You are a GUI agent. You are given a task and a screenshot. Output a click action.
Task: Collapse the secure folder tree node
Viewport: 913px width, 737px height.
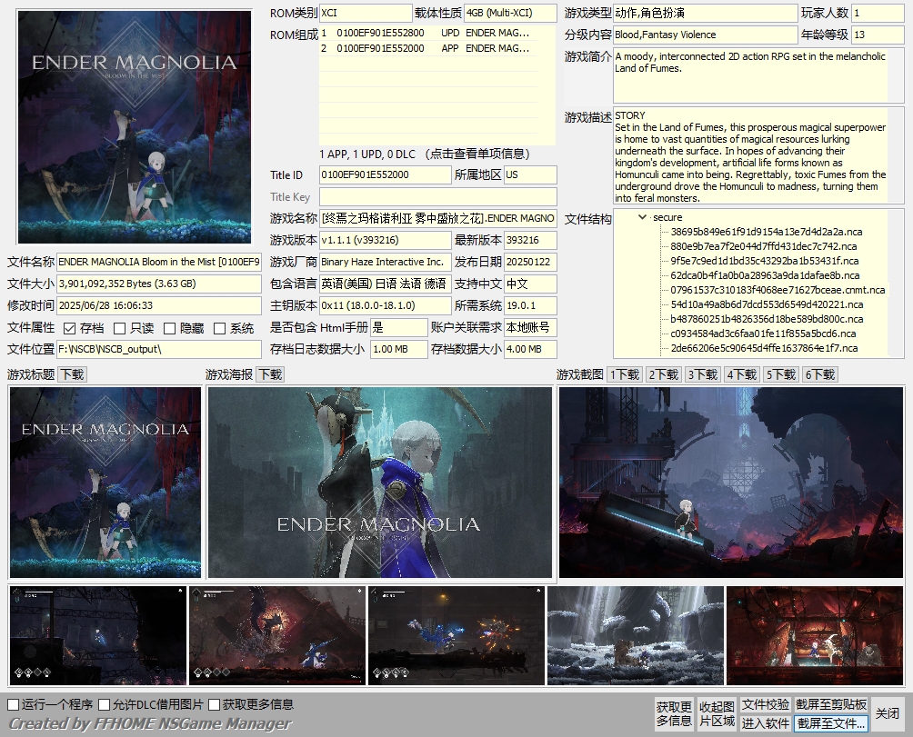(642, 217)
